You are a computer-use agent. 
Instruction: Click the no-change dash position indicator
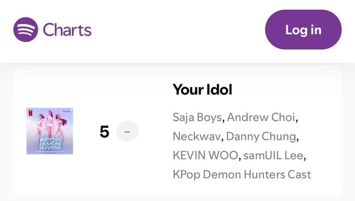127,132
